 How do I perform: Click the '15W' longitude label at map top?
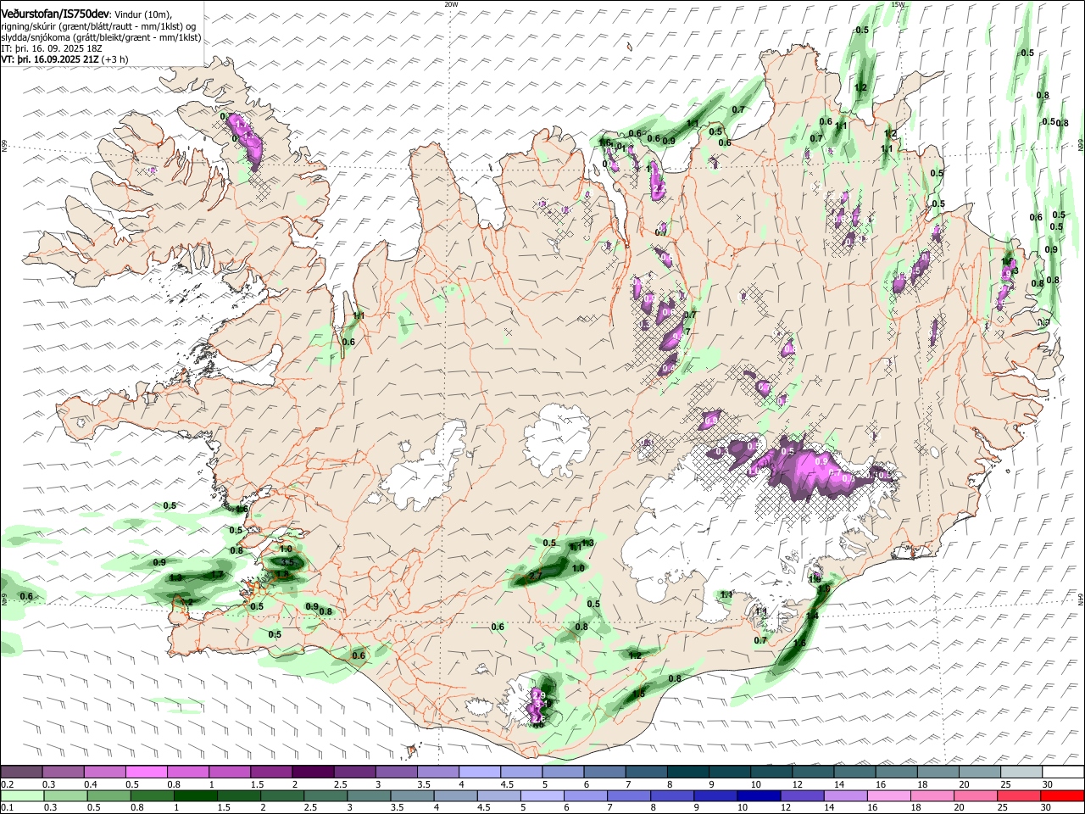coord(898,4)
